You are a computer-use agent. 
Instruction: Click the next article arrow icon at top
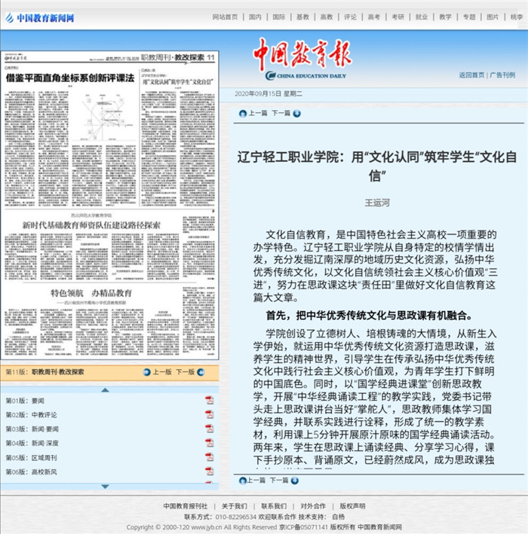(296, 114)
